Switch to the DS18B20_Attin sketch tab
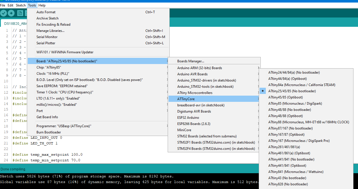 click(14, 23)
